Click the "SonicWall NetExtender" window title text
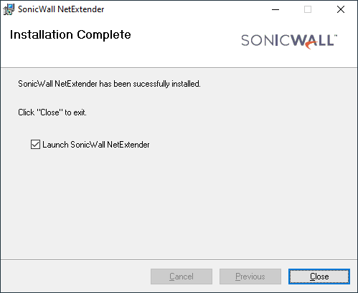 pos(61,9)
